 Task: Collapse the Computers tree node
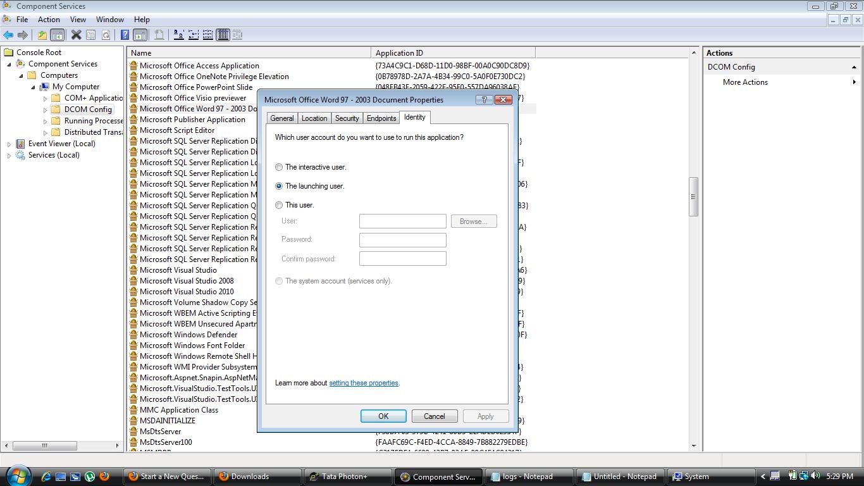[x=22, y=76]
